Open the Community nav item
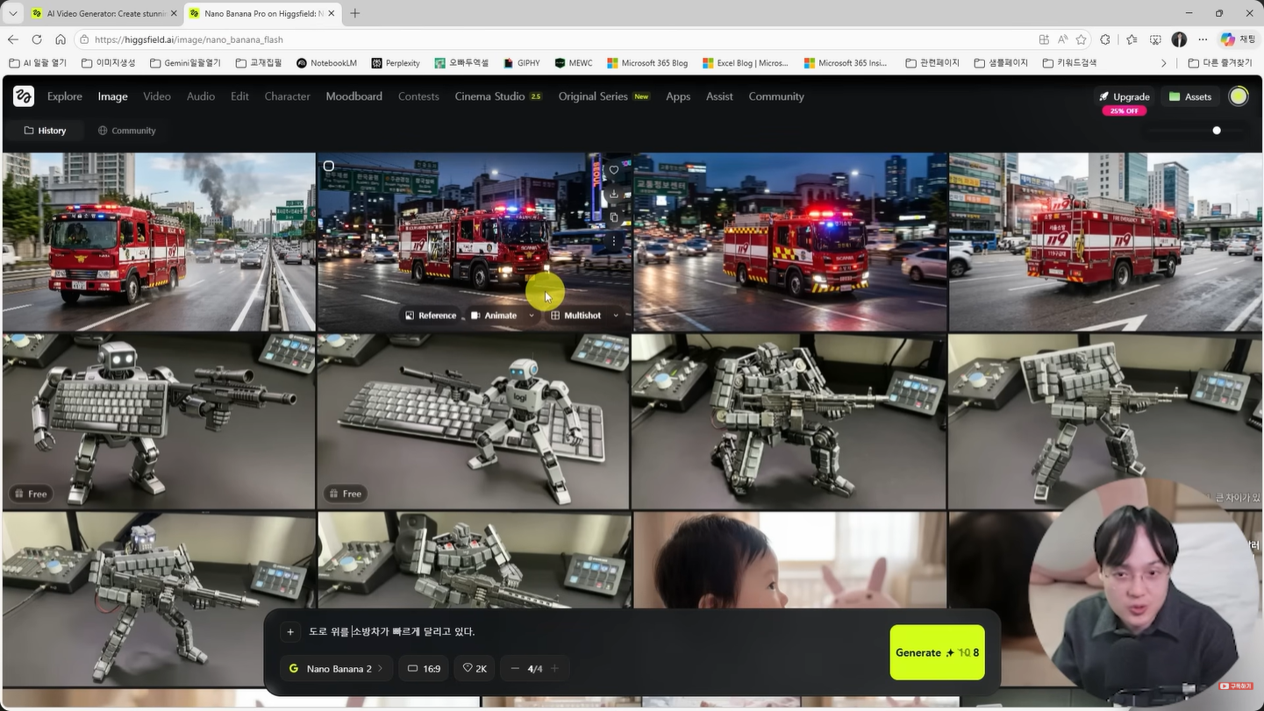Viewport: 1264px width, 711px height. pos(776,96)
